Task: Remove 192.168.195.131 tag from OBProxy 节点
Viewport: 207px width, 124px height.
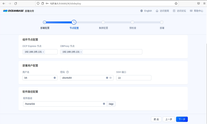Action: 81,52
